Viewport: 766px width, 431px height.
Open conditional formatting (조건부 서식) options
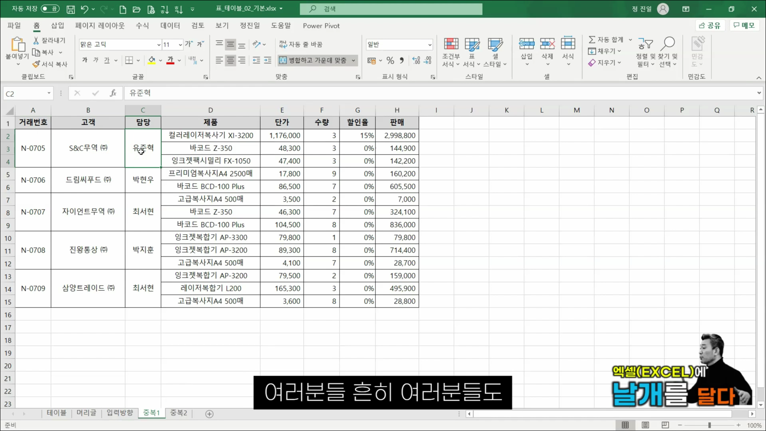click(x=450, y=52)
